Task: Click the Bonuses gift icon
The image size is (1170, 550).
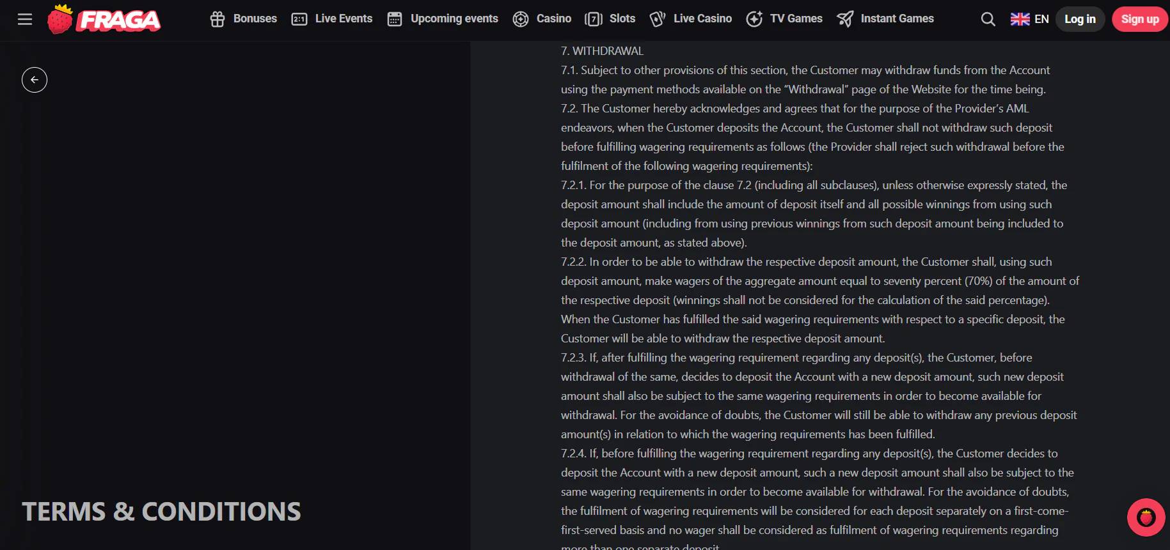Action: tap(217, 19)
